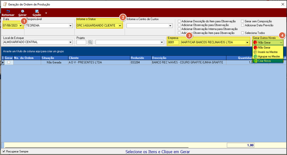Sort by Descrição column header

[189, 58]
